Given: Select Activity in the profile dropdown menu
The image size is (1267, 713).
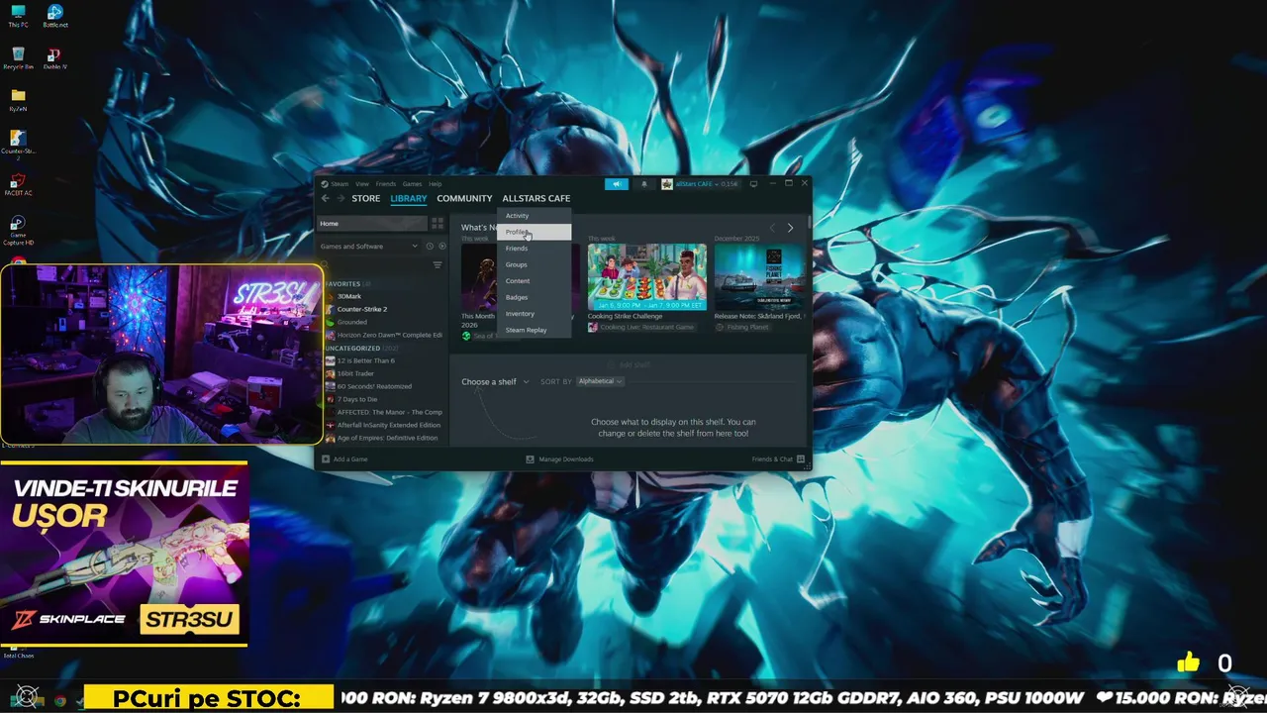Looking at the screenshot, I should tap(535, 216).
